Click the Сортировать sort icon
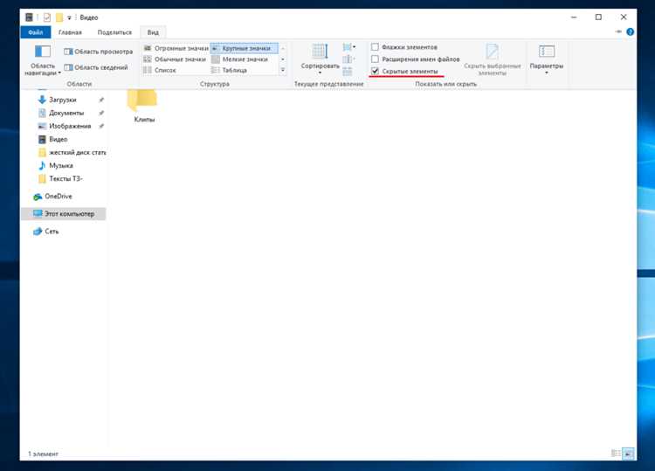This screenshot has height=471, width=655. pyautogui.click(x=320, y=59)
